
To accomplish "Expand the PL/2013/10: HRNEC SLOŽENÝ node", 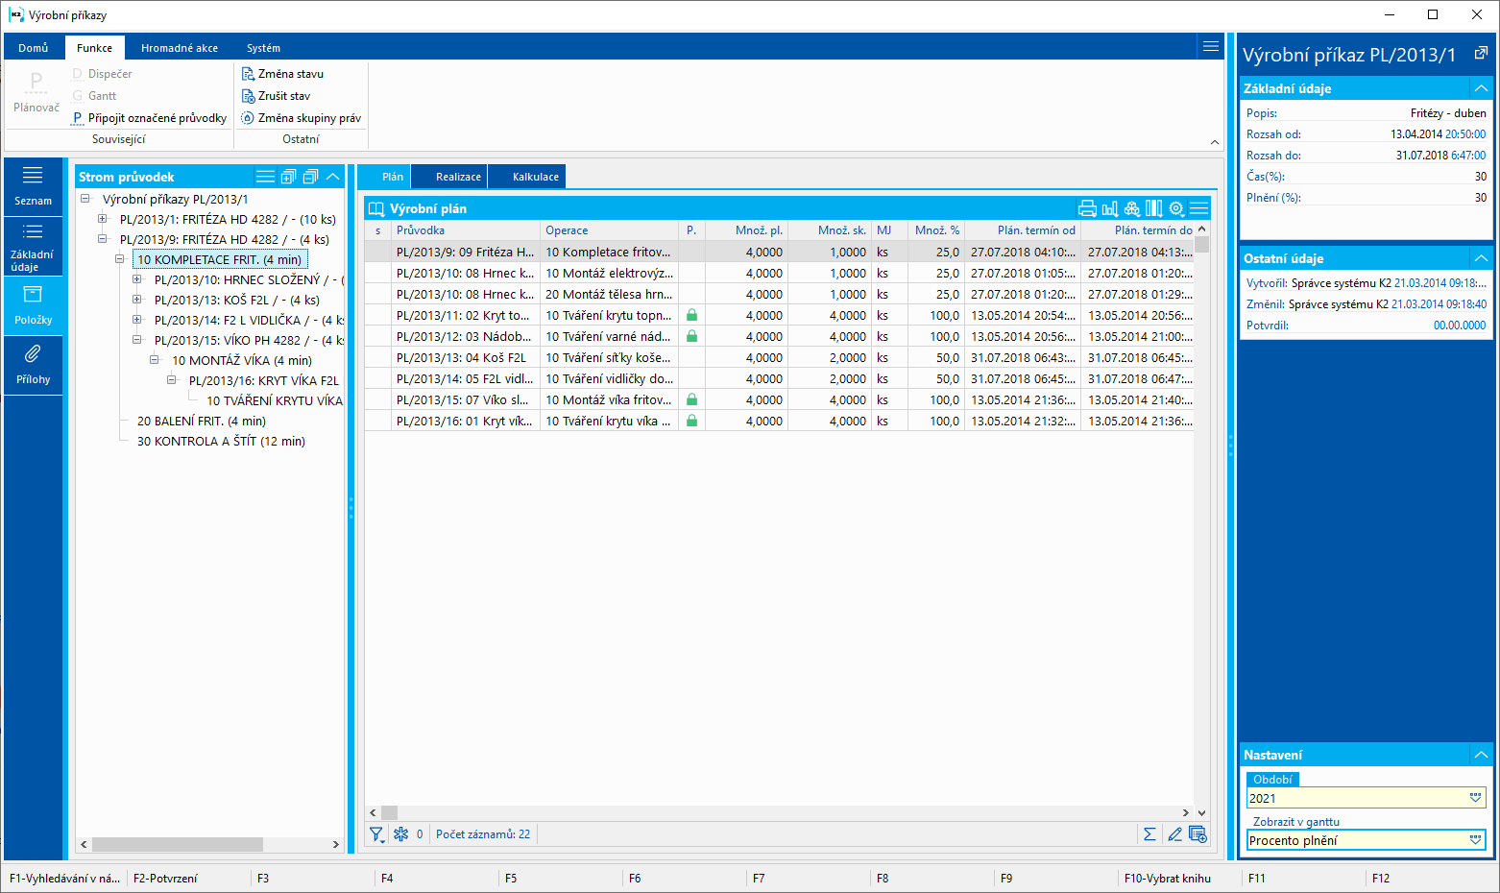I will [137, 279].
